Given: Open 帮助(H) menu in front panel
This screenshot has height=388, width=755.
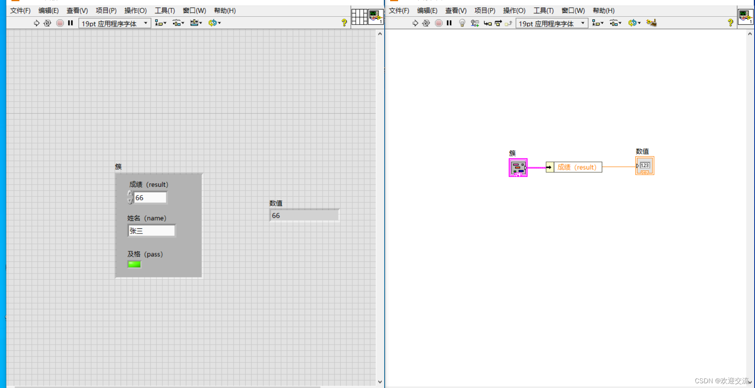Looking at the screenshot, I should point(225,11).
